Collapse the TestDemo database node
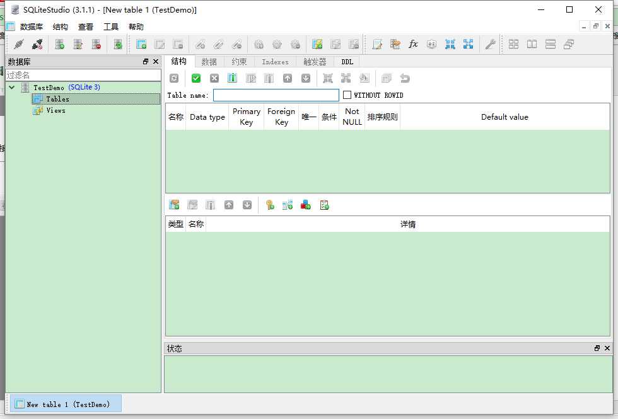This screenshot has width=618, height=419. click(12, 87)
